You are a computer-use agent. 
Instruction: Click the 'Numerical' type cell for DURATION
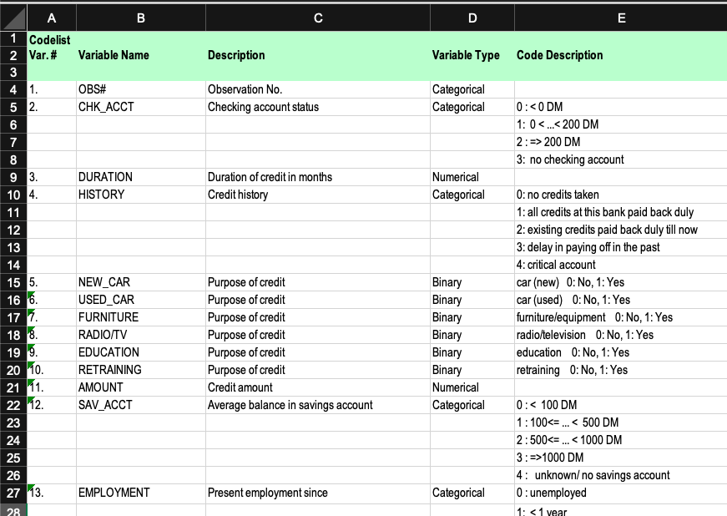(472, 177)
